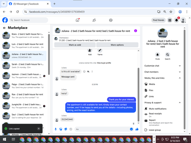Open Saul conversation

[24, 116]
